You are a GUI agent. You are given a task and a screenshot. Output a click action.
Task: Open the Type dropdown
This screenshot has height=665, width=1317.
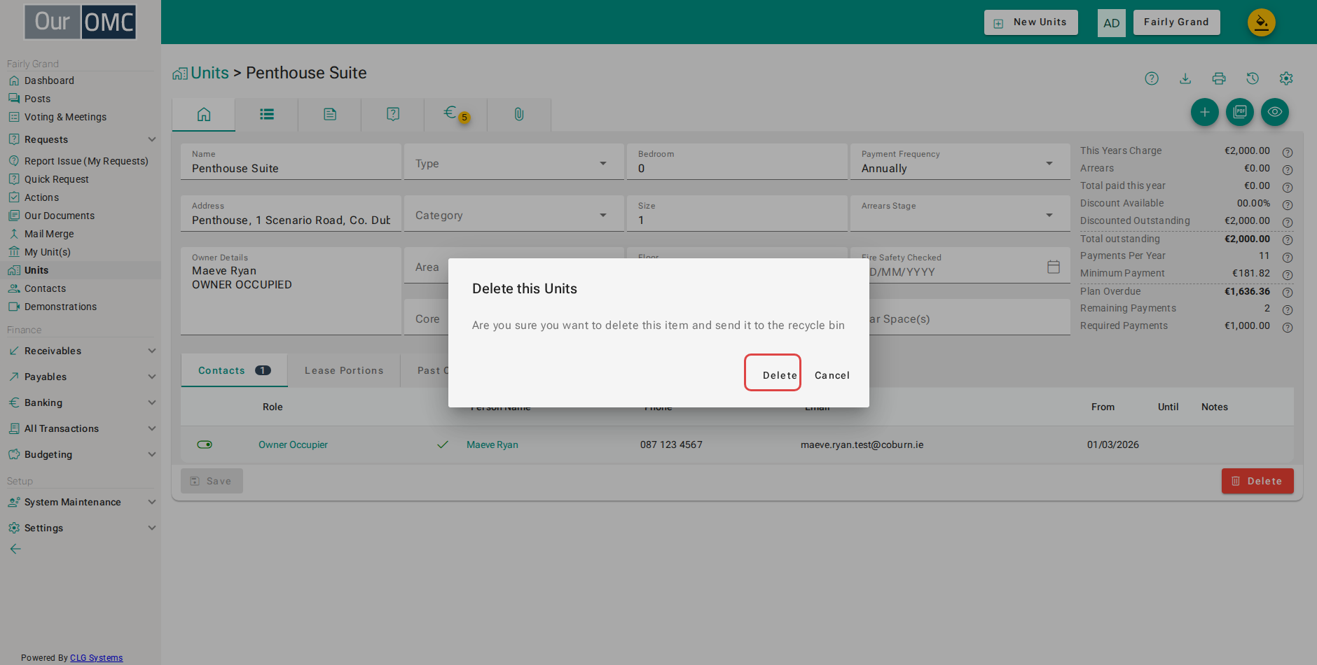coord(514,162)
